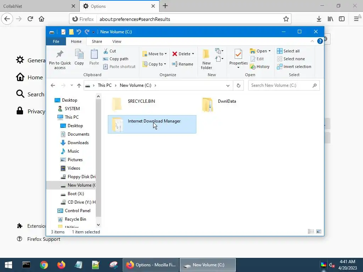Select Pictures in navigation pane
Viewport: 363px width, 272px height.
(75, 160)
